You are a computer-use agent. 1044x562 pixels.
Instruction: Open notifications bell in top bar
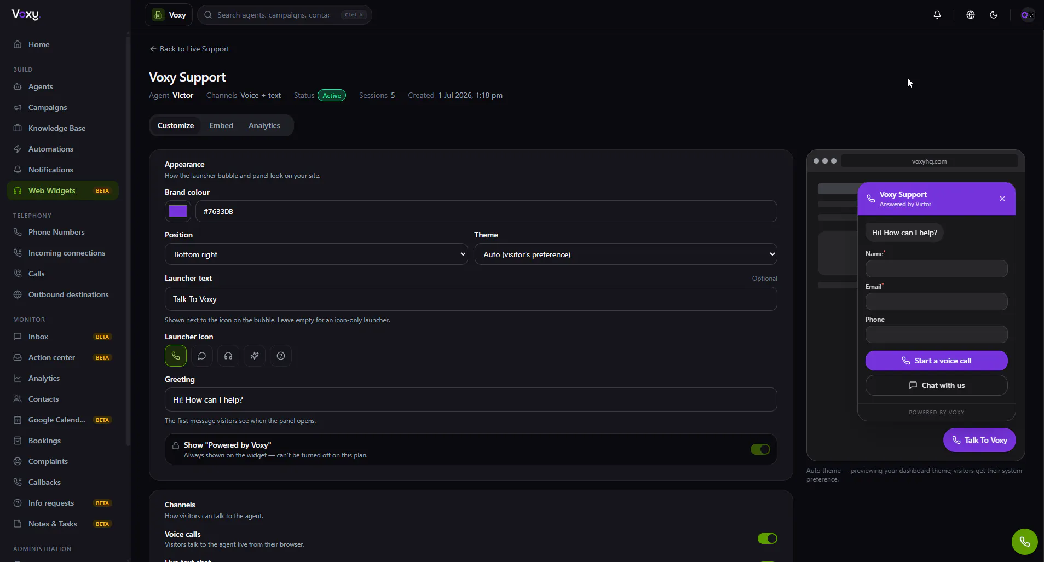[x=937, y=15]
